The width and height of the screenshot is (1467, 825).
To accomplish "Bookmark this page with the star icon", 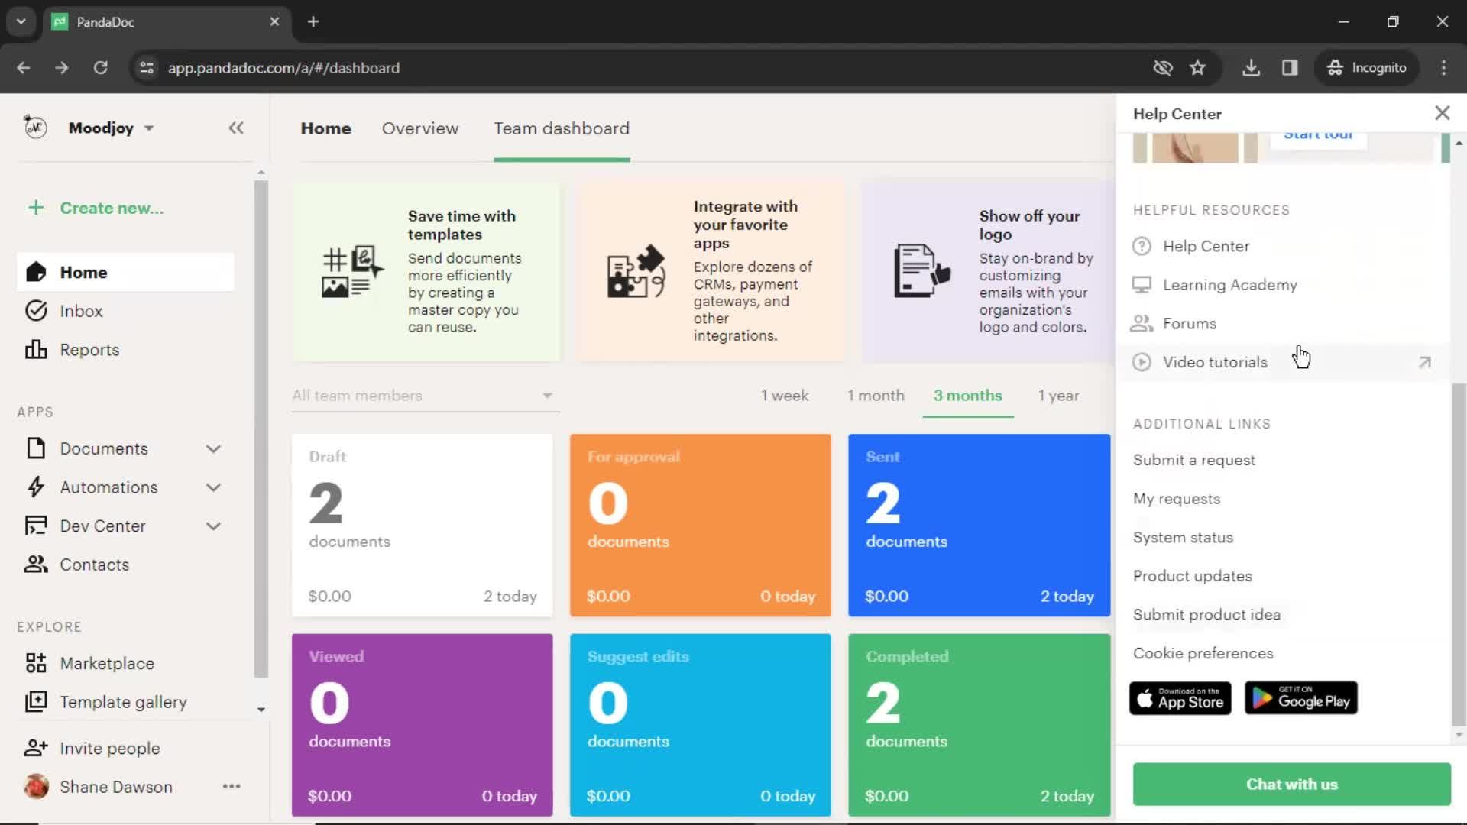I will click(x=1197, y=67).
